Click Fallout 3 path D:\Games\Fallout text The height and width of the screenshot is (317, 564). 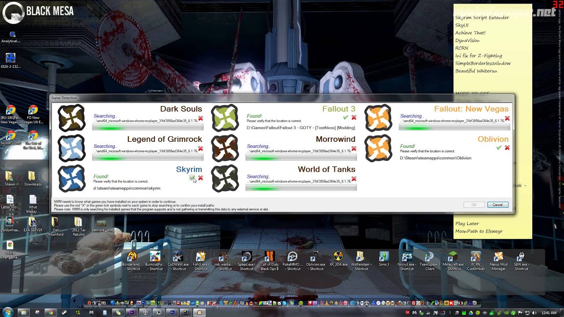pos(301,128)
